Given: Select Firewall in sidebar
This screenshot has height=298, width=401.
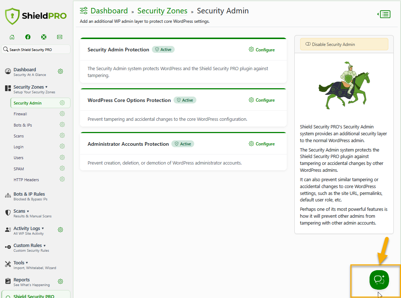Looking at the screenshot, I should click(x=20, y=114).
